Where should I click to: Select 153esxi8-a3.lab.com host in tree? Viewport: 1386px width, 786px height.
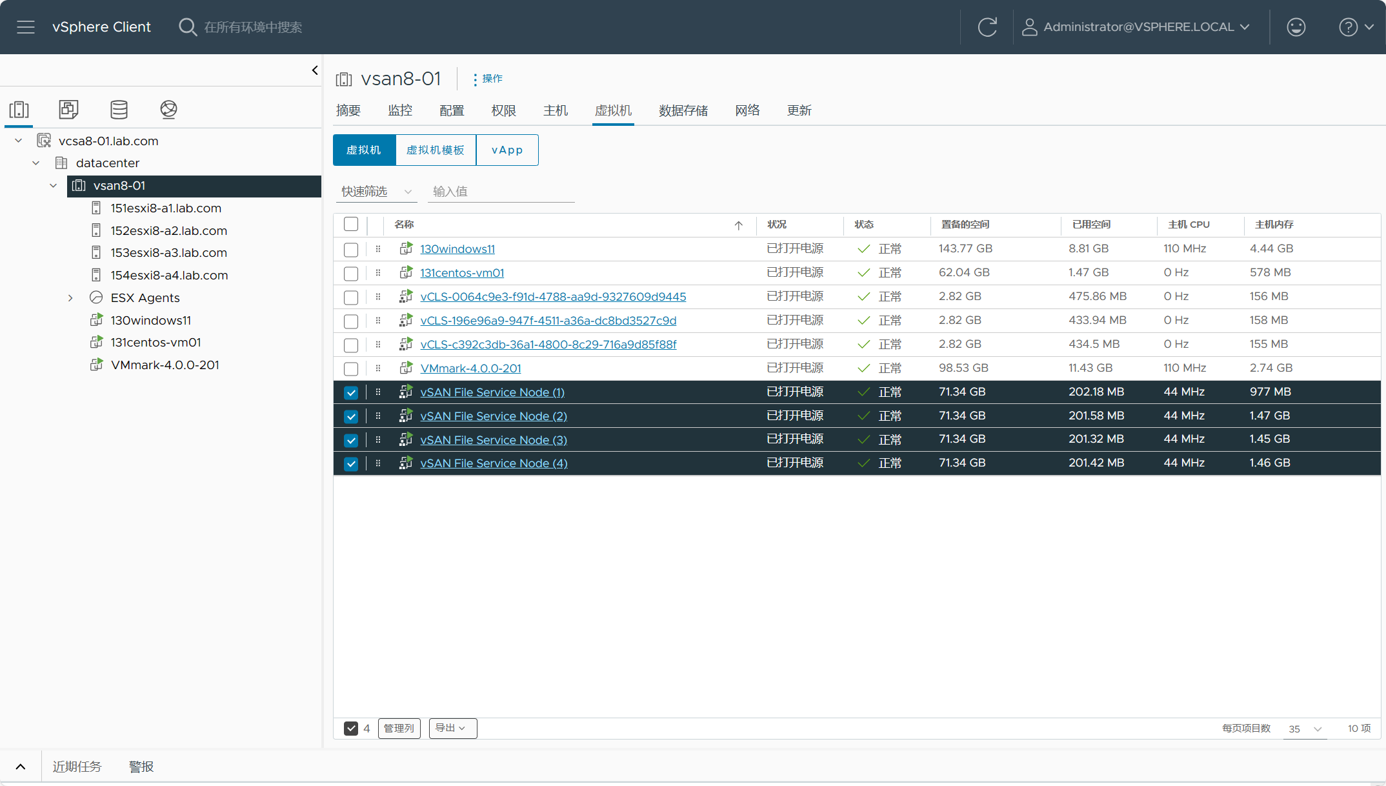[x=168, y=252]
